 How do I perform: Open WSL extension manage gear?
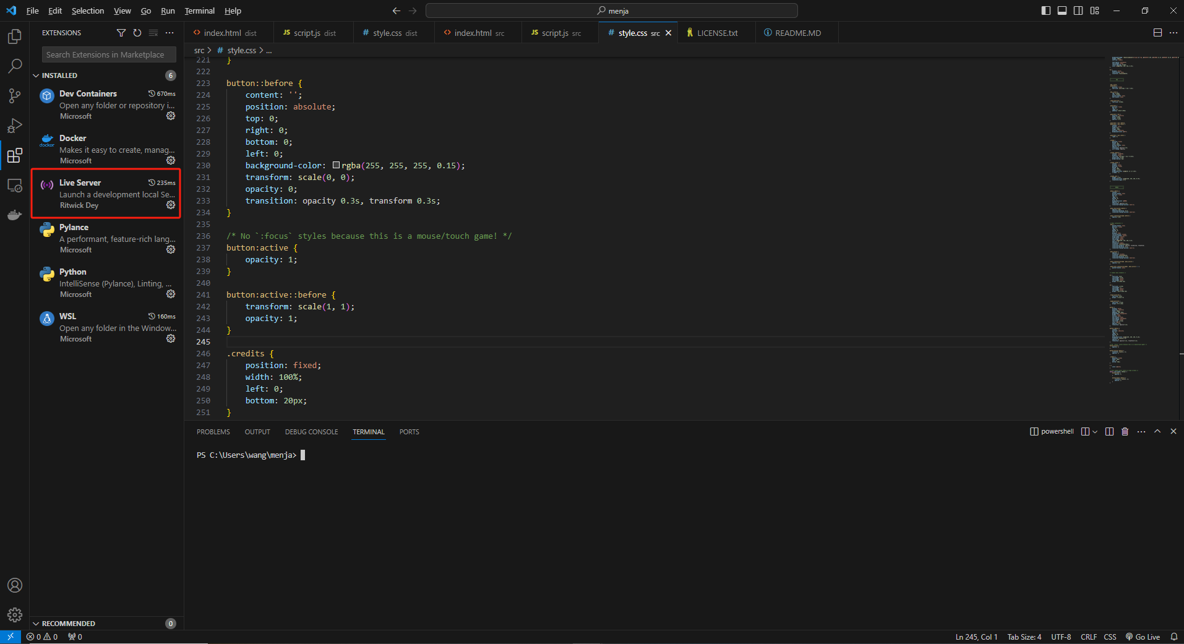coord(171,338)
